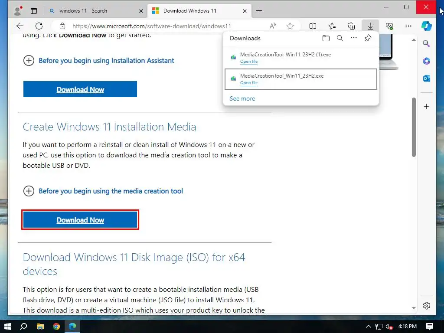Screen dimensions: 444x333
Task: Add page to favorites star icon
Action: [x=290, y=26]
